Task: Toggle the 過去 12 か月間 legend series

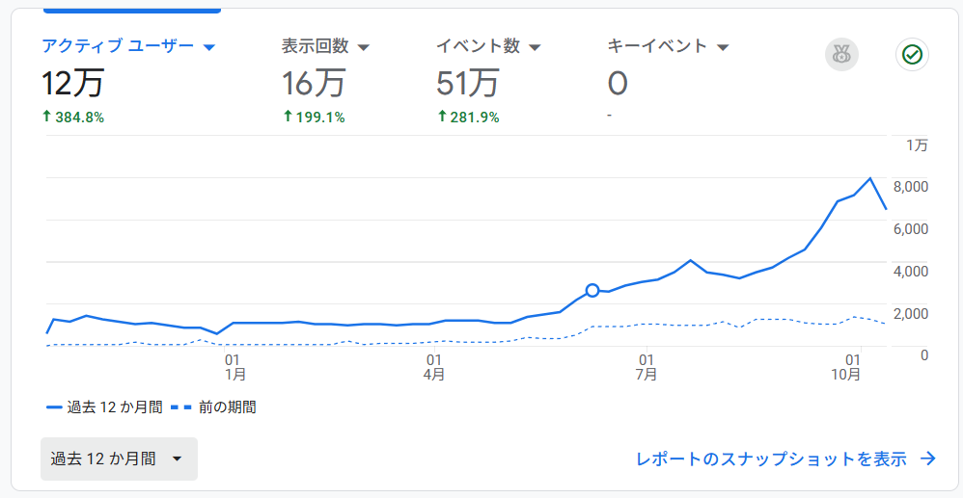Action: pyautogui.click(x=104, y=407)
